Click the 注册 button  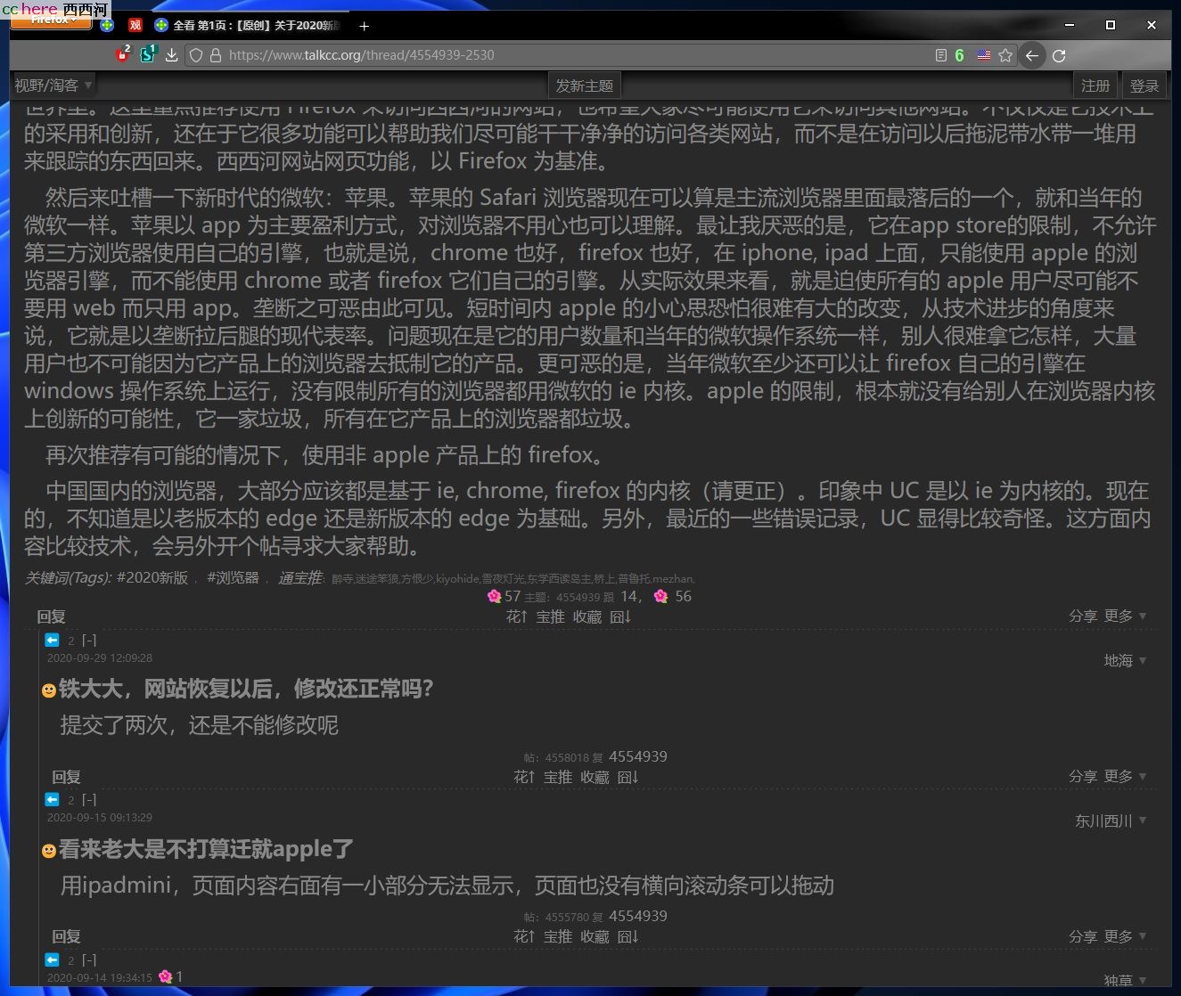click(1095, 86)
